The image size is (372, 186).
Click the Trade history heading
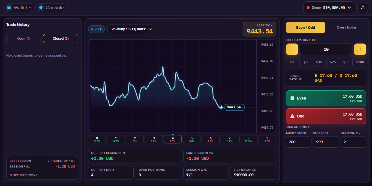(x=18, y=24)
